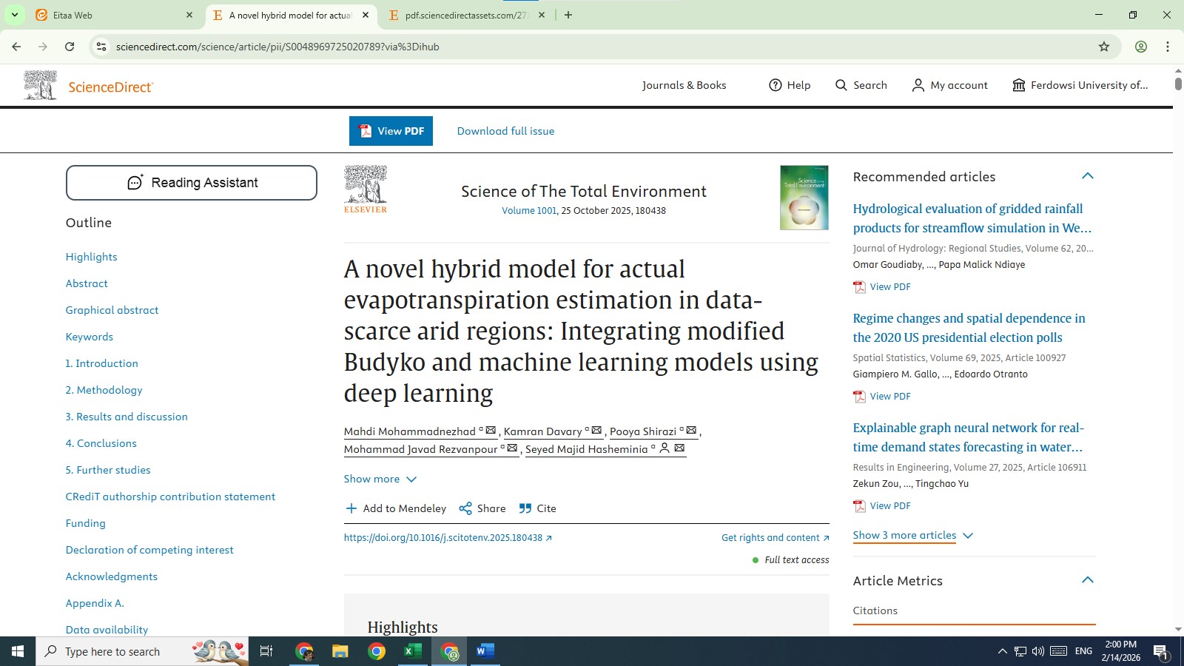This screenshot has width=1184, height=666.
Task: Open Excel from the Windows taskbar
Action: (x=412, y=651)
